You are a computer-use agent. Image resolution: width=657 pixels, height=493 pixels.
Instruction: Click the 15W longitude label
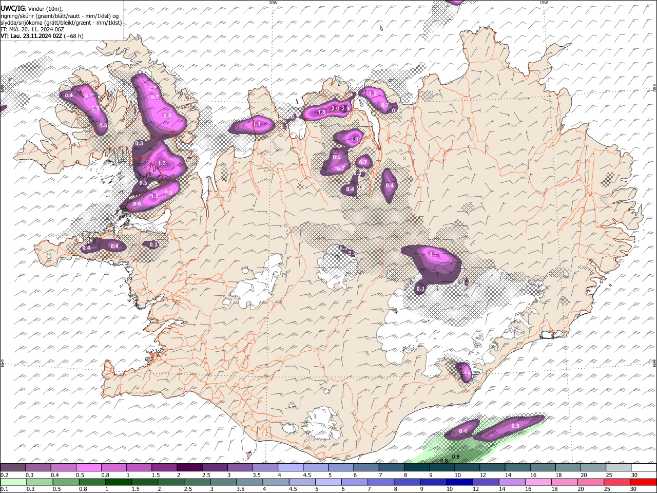(544, 3)
